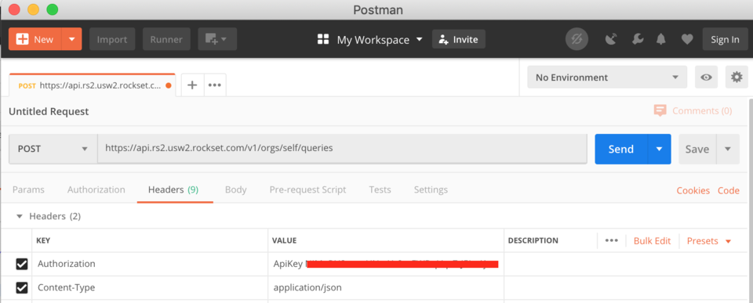Open manage environments gear icon
This screenshot has height=303, width=753.
pyautogui.click(x=737, y=78)
